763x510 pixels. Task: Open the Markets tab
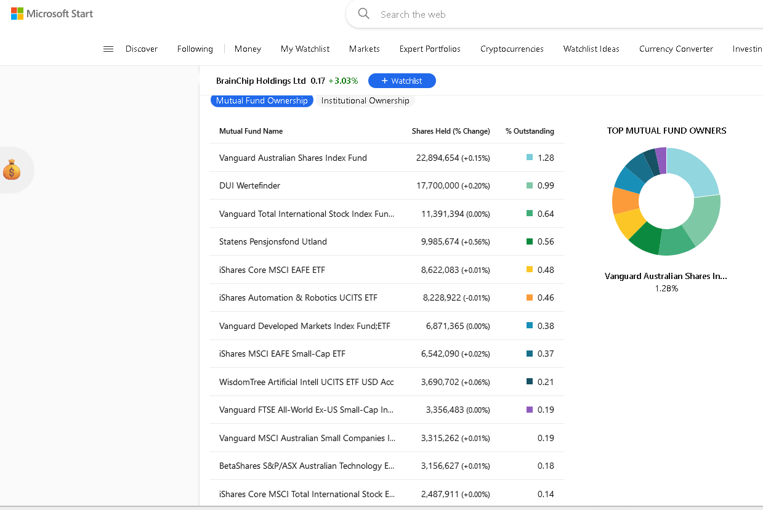click(x=364, y=49)
